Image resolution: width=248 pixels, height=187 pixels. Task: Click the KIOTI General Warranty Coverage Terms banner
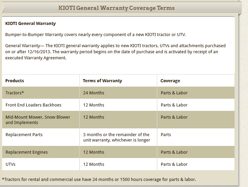click(x=117, y=8)
